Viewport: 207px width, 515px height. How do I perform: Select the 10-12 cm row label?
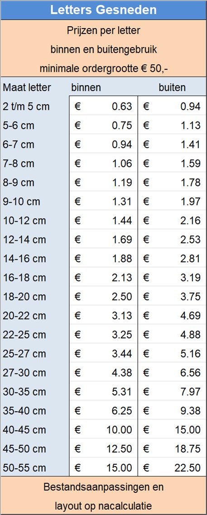pos(24,221)
